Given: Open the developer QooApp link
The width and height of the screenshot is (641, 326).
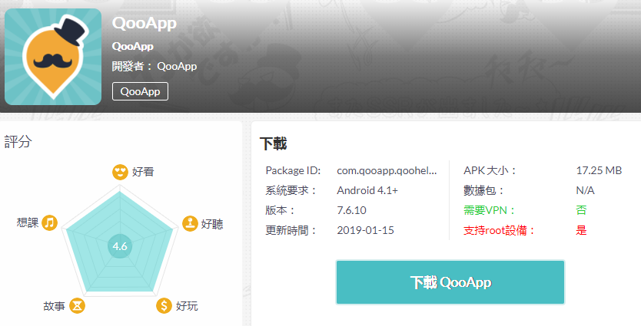Looking at the screenshot, I should pos(177,66).
